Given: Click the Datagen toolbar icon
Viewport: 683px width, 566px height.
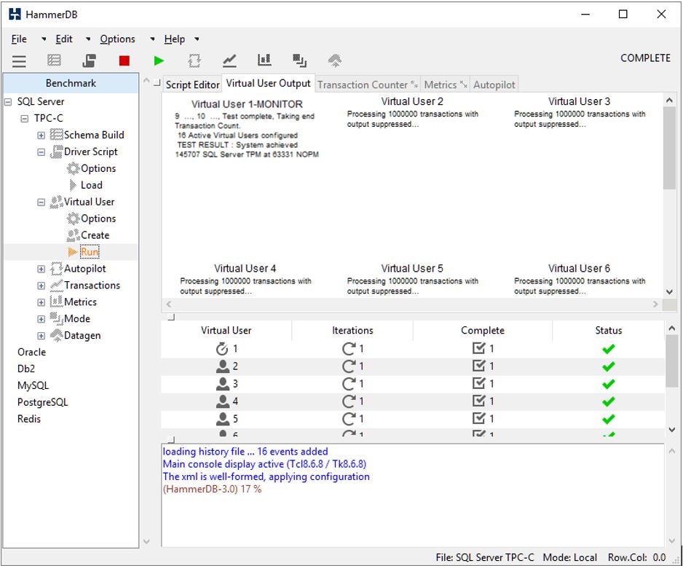Looking at the screenshot, I should pos(334,61).
